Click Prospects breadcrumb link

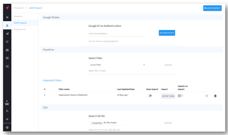click(x=19, y=8)
